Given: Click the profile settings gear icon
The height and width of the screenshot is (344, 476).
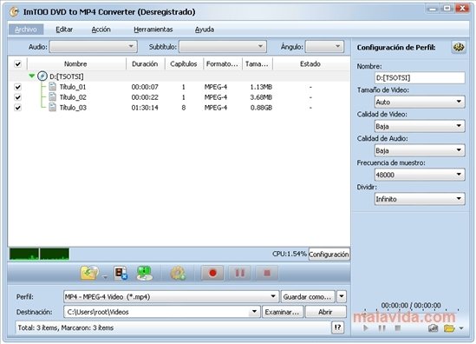Looking at the screenshot, I should [x=459, y=48].
